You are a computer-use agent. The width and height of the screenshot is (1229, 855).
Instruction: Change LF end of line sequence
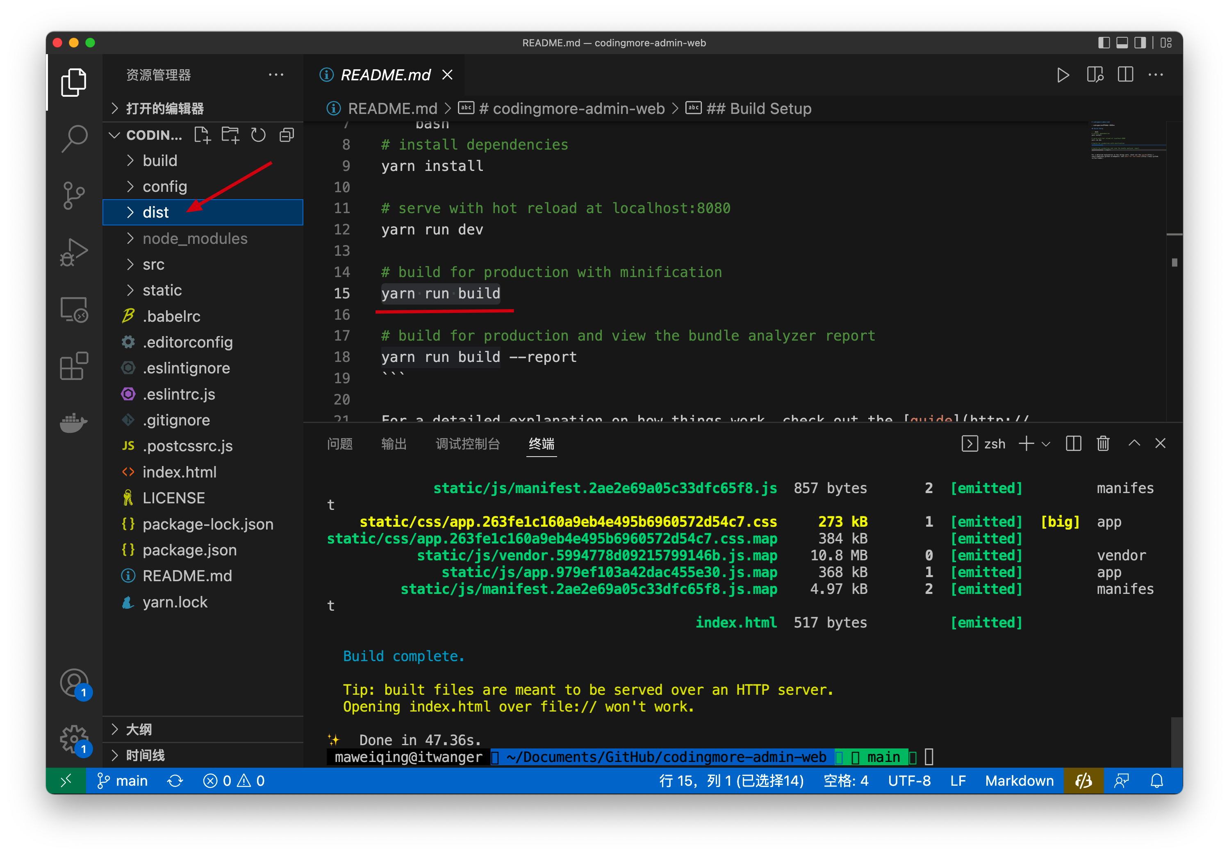click(958, 781)
